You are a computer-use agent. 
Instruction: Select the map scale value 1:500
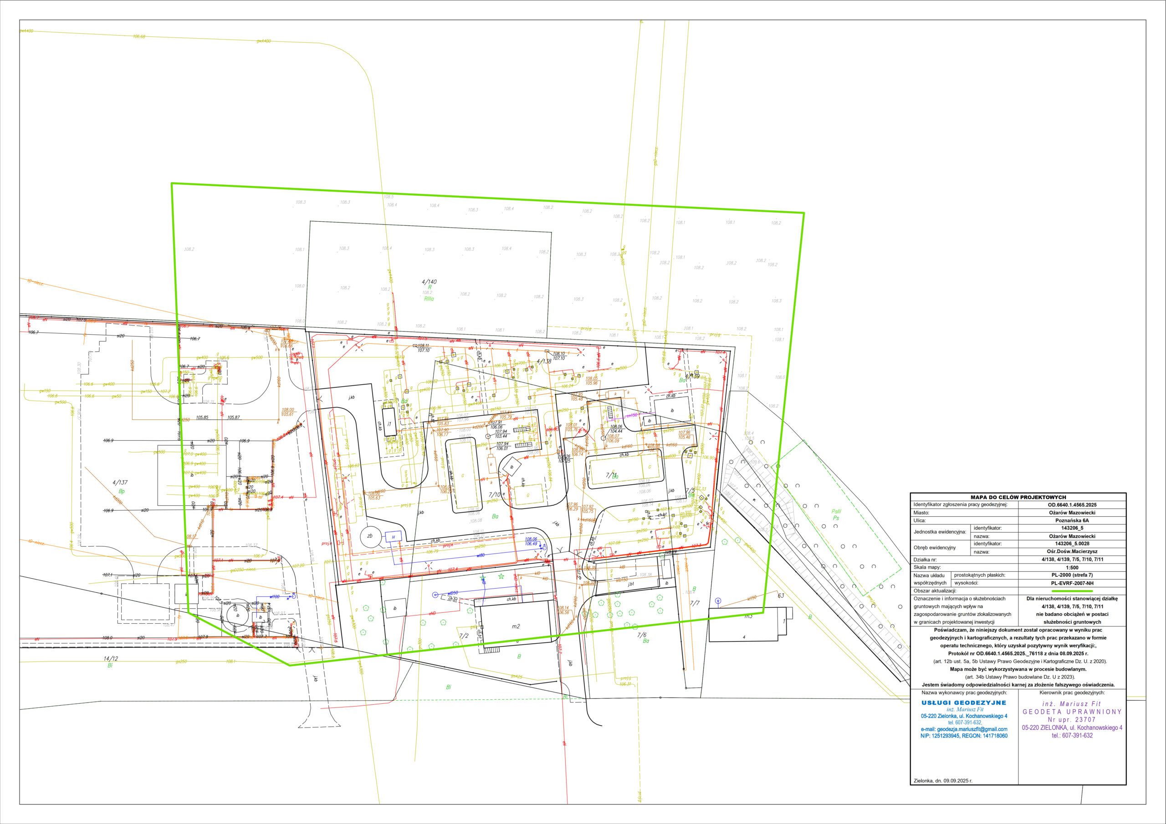tap(1072, 567)
